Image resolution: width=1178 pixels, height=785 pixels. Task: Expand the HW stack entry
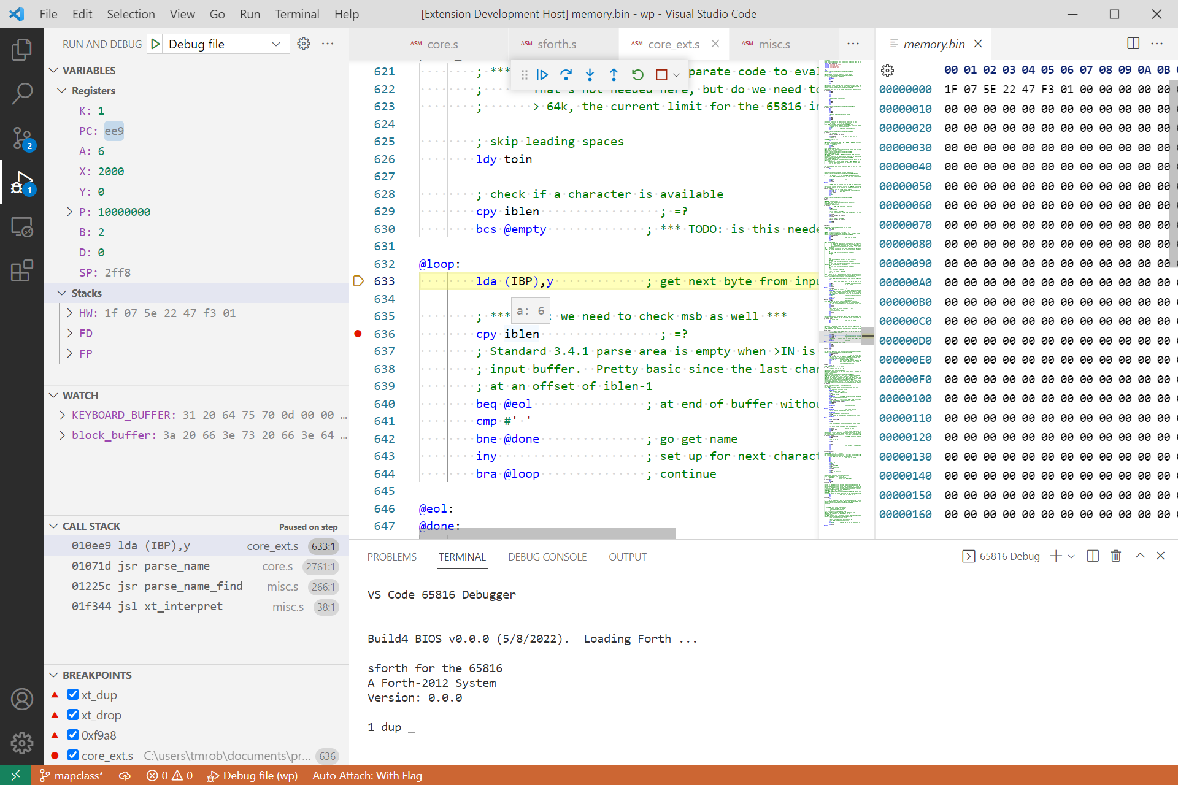pos(69,313)
